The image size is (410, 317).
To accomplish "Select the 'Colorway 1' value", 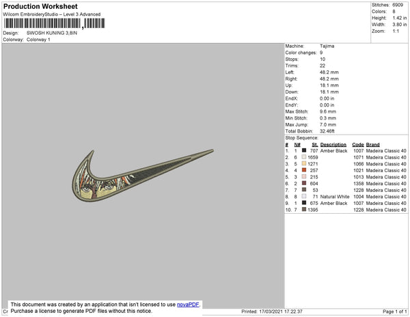I will coord(38,40).
